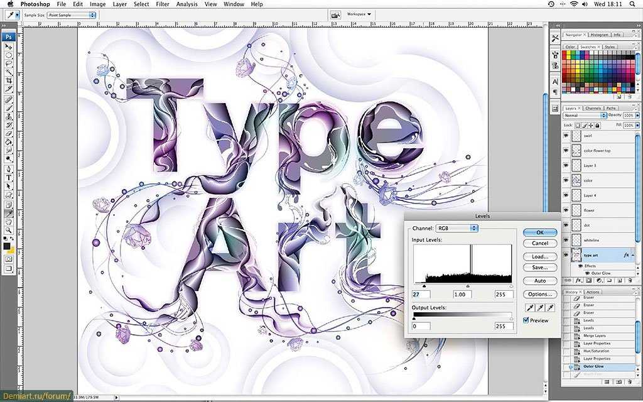Viewport: 643px width, 402px height.
Task: Click the Quick Mask mode icon
Action: (x=9, y=259)
